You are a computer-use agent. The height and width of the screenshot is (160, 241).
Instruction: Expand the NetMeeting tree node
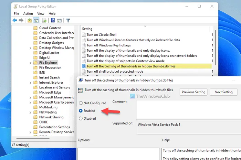coord(30,113)
